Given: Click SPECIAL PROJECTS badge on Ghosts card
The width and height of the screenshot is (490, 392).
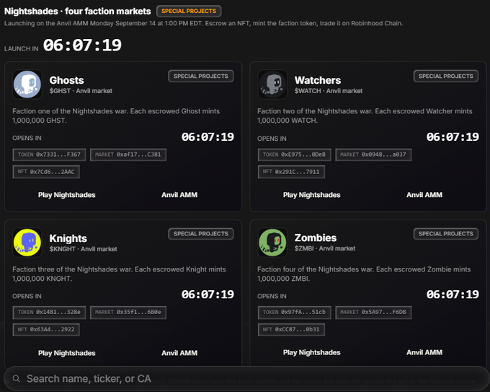Looking at the screenshot, I should [201, 76].
